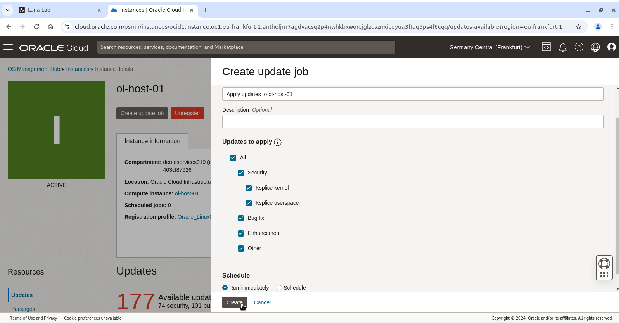Click the red Unregister button
Image resolution: width=619 pixels, height=323 pixels.
187,113
